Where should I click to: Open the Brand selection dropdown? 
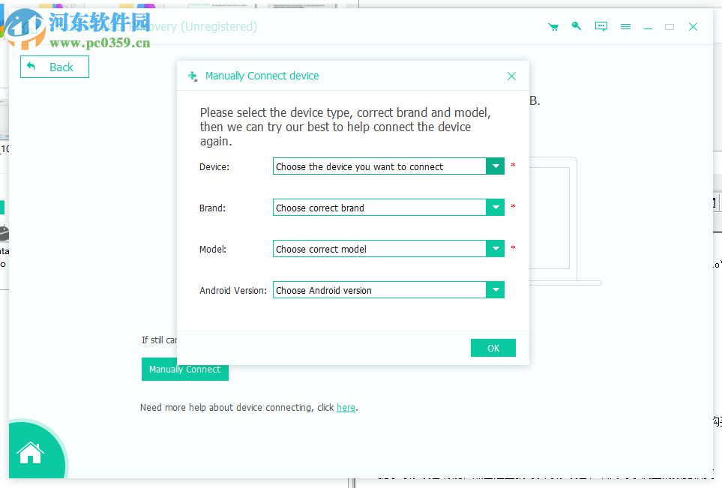point(382,207)
